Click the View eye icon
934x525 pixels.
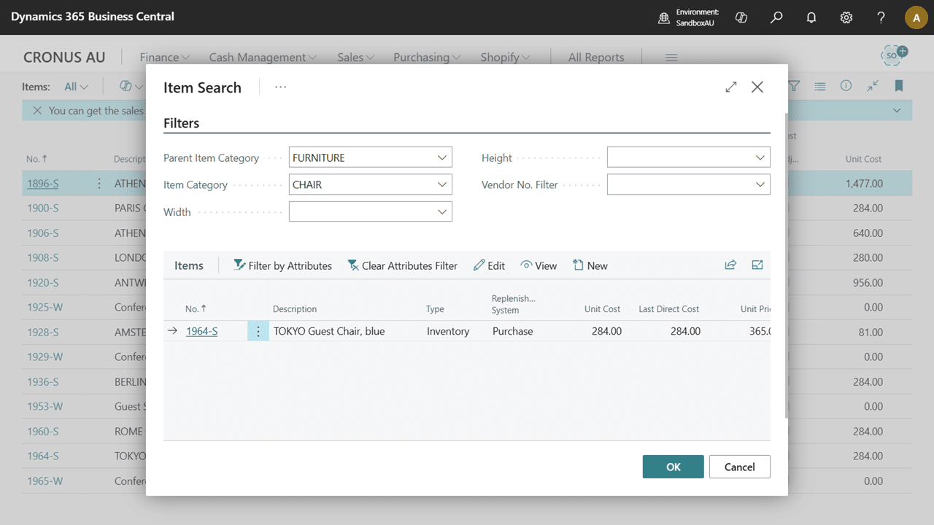[526, 265]
